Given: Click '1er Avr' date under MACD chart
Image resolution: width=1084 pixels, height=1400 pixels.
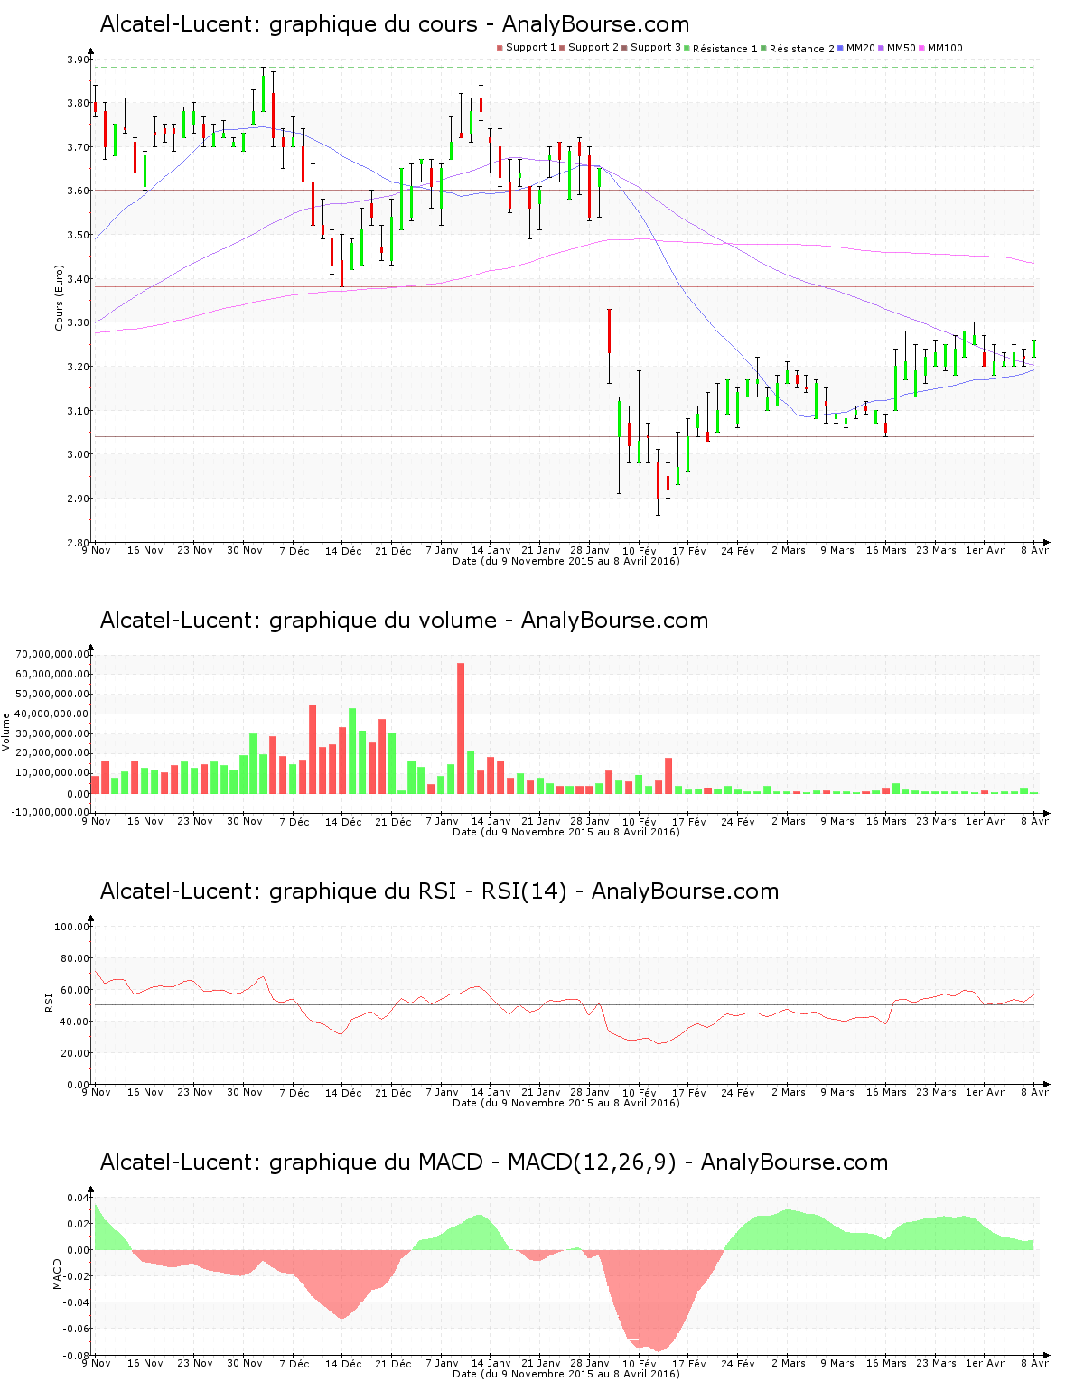Looking at the screenshot, I should (985, 1363).
